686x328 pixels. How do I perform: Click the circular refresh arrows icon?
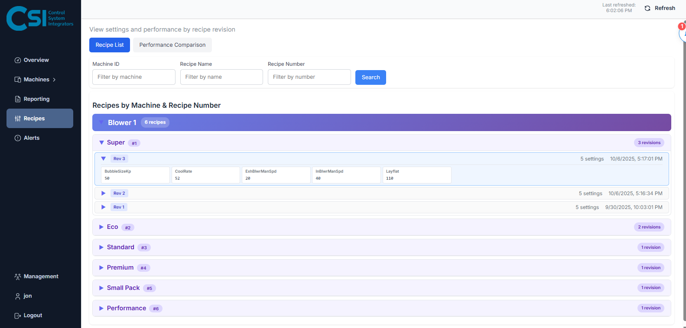(x=647, y=8)
